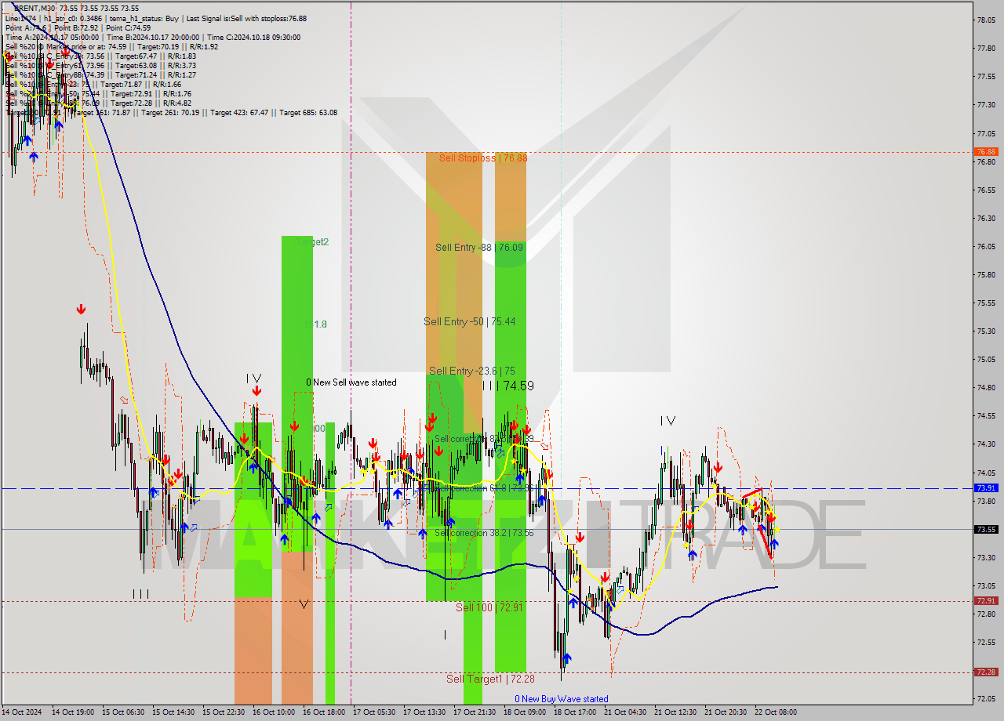Click the 73.30 price axis label
Image resolution: width=1004 pixels, height=721 pixels.
pyautogui.click(x=987, y=557)
